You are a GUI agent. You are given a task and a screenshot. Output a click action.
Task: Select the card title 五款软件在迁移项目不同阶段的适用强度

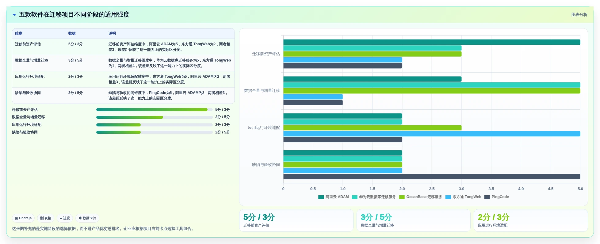pyautogui.click(x=74, y=15)
